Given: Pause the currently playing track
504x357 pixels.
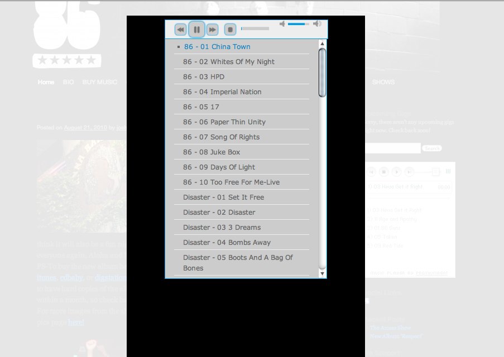Looking at the screenshot, I should coord(196,30).
